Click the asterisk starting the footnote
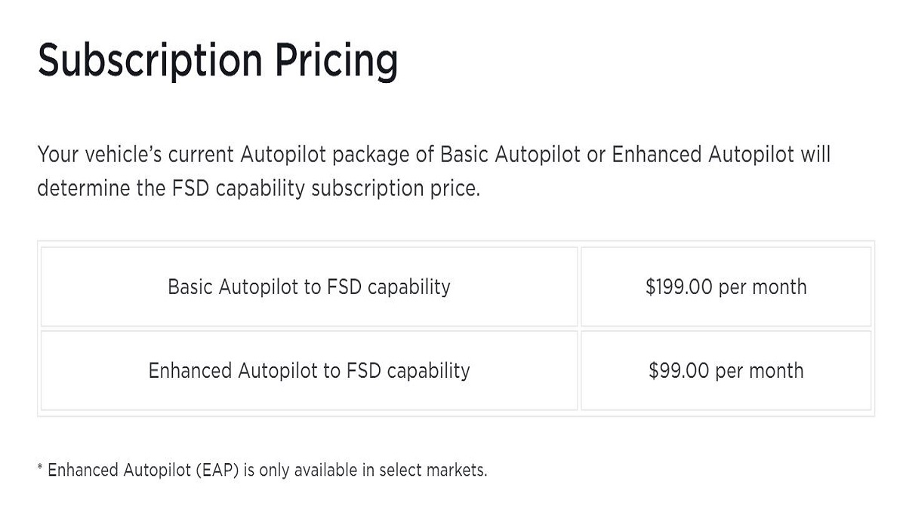 [x=40, y=469]
